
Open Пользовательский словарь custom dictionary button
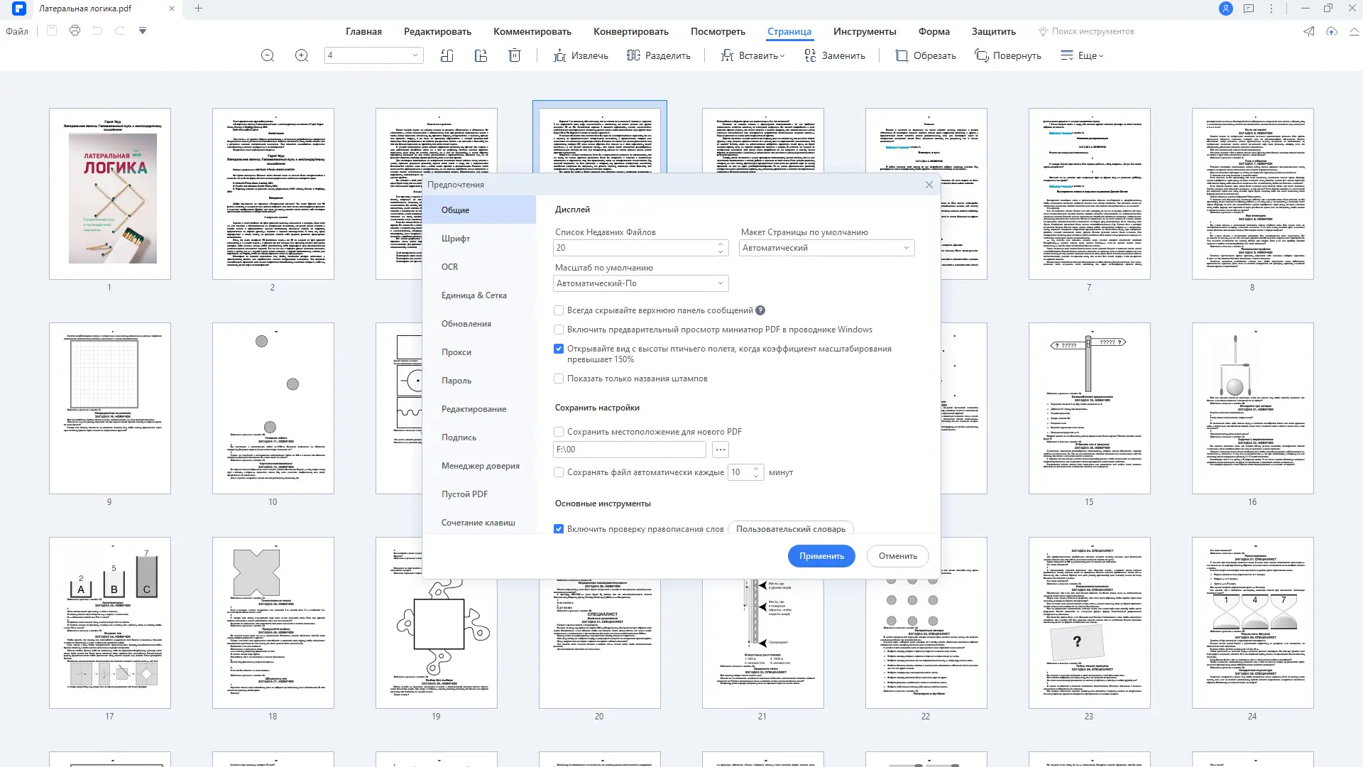(790, 529)
